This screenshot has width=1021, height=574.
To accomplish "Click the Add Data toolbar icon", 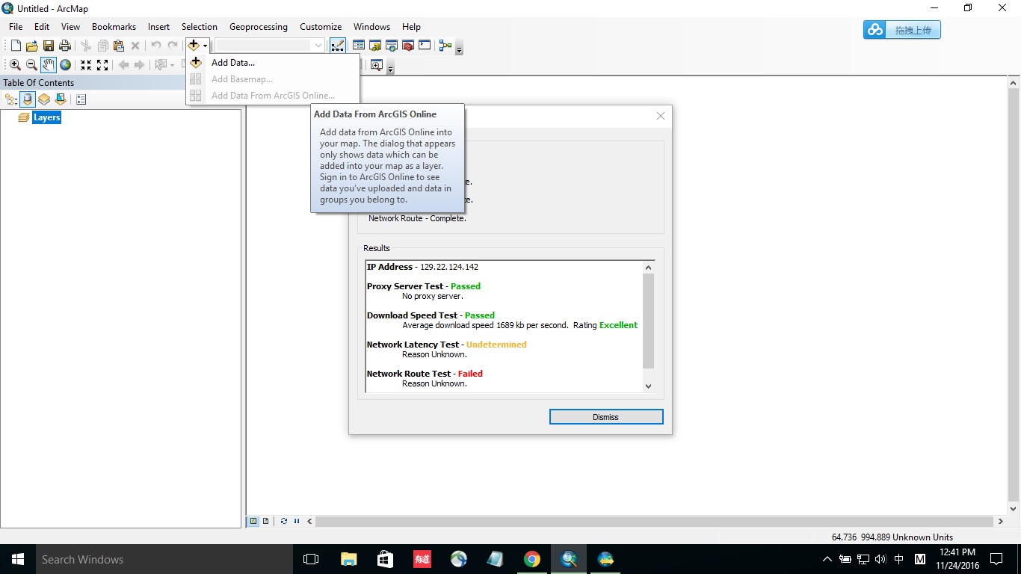I will coord(194,46).
